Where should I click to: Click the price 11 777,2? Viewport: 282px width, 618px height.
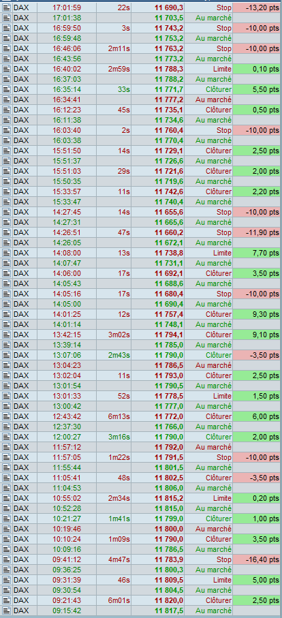click(169, 99)
